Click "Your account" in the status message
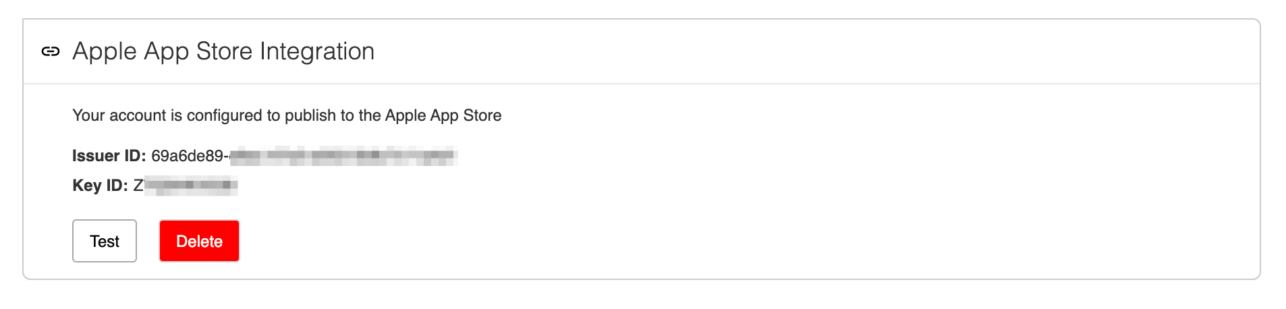 pyautogui.click(x=119, y=115)
